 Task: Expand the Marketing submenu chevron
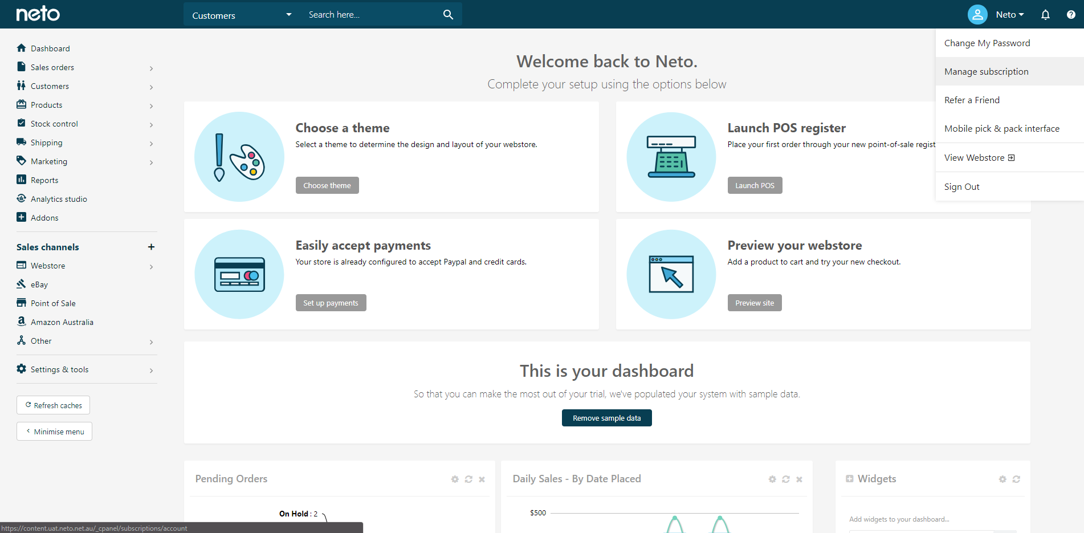151,162
